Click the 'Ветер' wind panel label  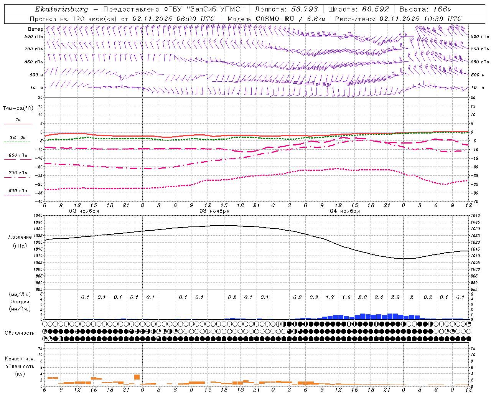click(x=36, y=29)
